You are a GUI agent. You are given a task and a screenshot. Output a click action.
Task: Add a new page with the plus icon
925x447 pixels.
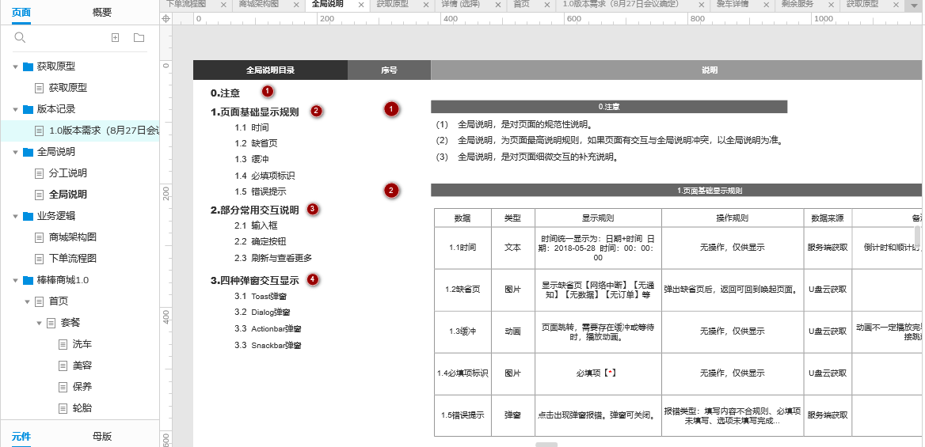click(115, 37)
